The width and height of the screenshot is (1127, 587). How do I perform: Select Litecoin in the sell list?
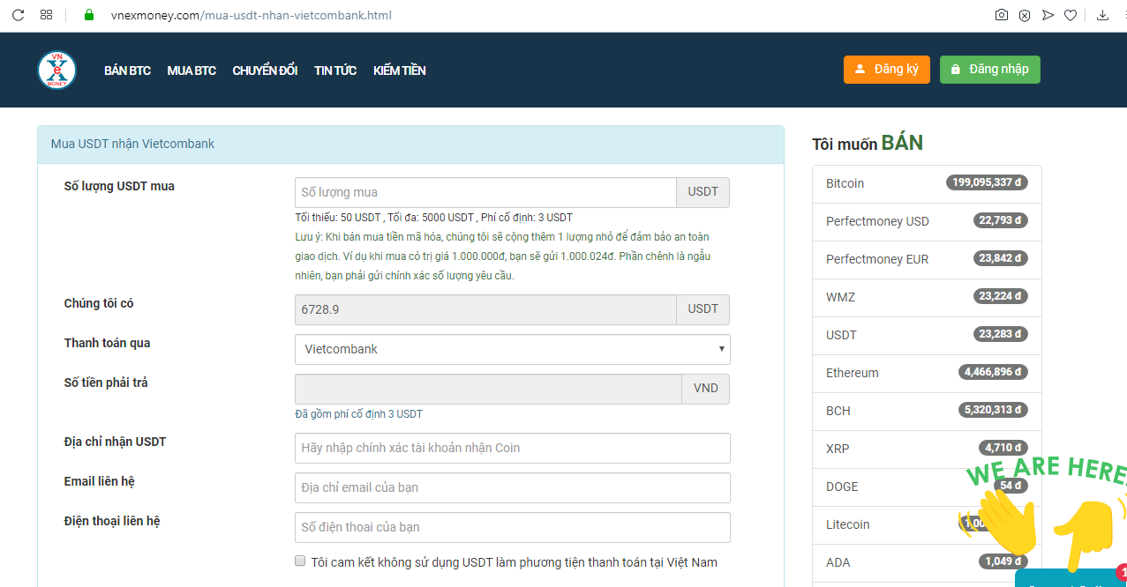coord(927,524)
